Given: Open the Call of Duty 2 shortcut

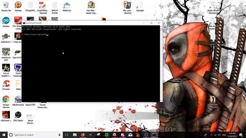Looking at the screenshot, I should pyautogui.click(x=6, y=70).
